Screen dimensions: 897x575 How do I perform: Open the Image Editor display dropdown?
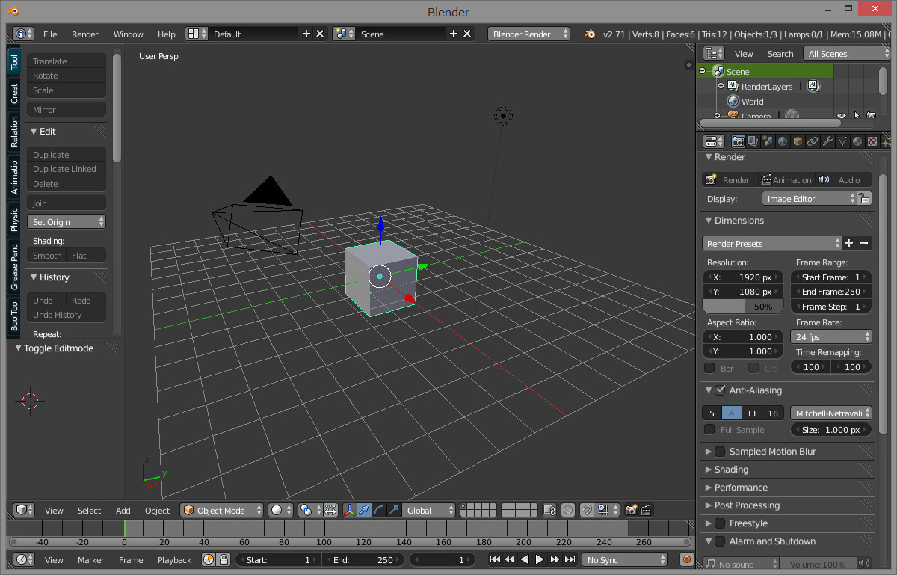(809, 199)
